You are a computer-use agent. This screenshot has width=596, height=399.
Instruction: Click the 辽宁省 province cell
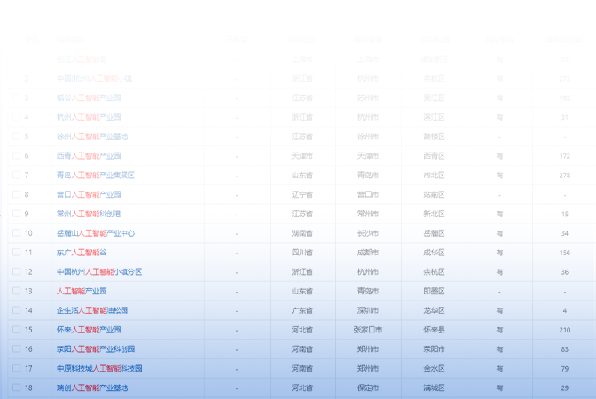302,194
